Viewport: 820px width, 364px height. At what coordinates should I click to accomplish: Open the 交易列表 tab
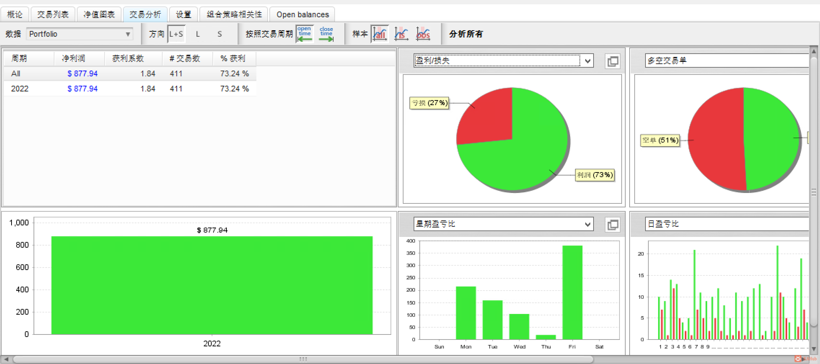53,14
